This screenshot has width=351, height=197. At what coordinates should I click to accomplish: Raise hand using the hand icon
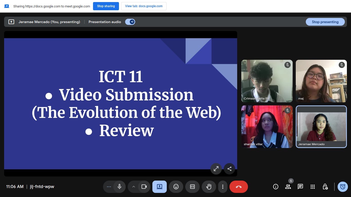(209, 187)
